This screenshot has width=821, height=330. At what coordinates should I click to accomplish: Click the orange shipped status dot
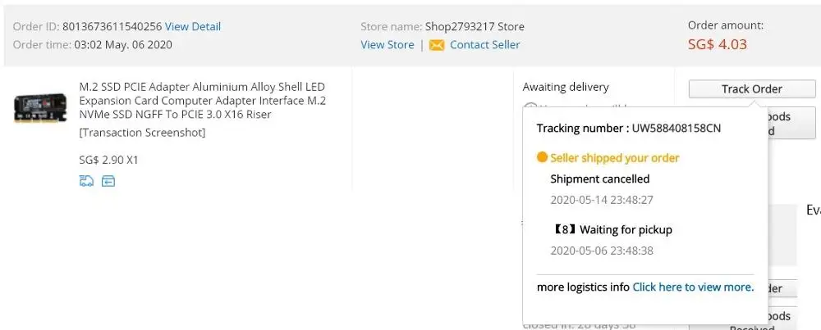[x=542, y=158]
